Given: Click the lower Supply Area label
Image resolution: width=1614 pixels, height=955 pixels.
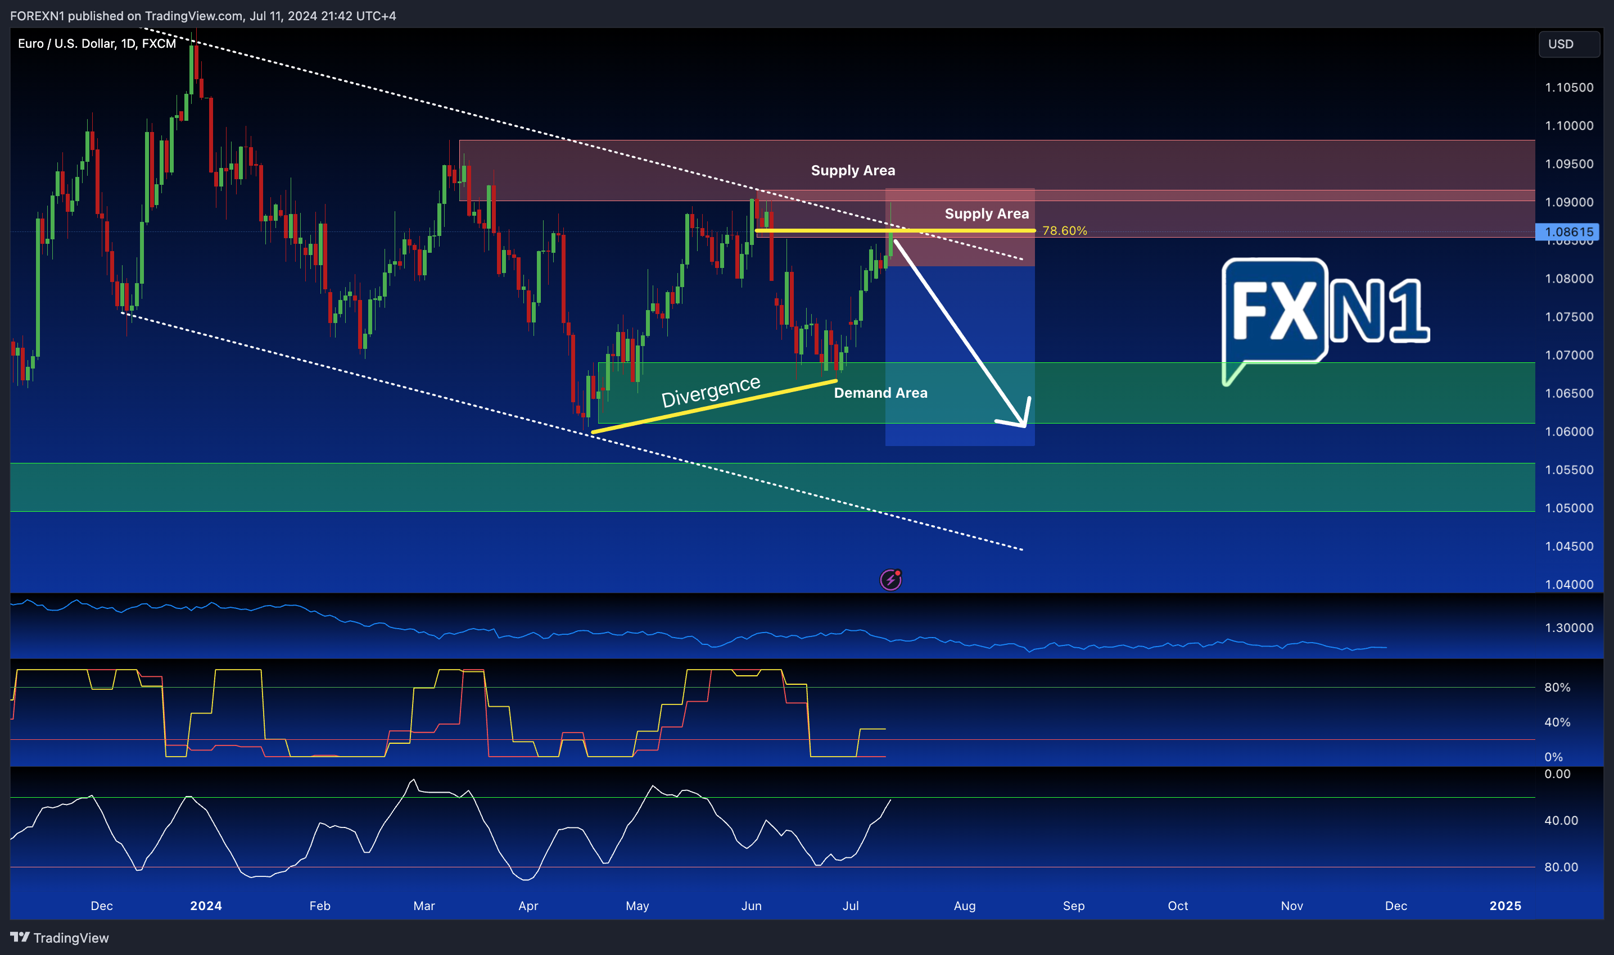Looking at the screenshot, I should tap(986, 213).
